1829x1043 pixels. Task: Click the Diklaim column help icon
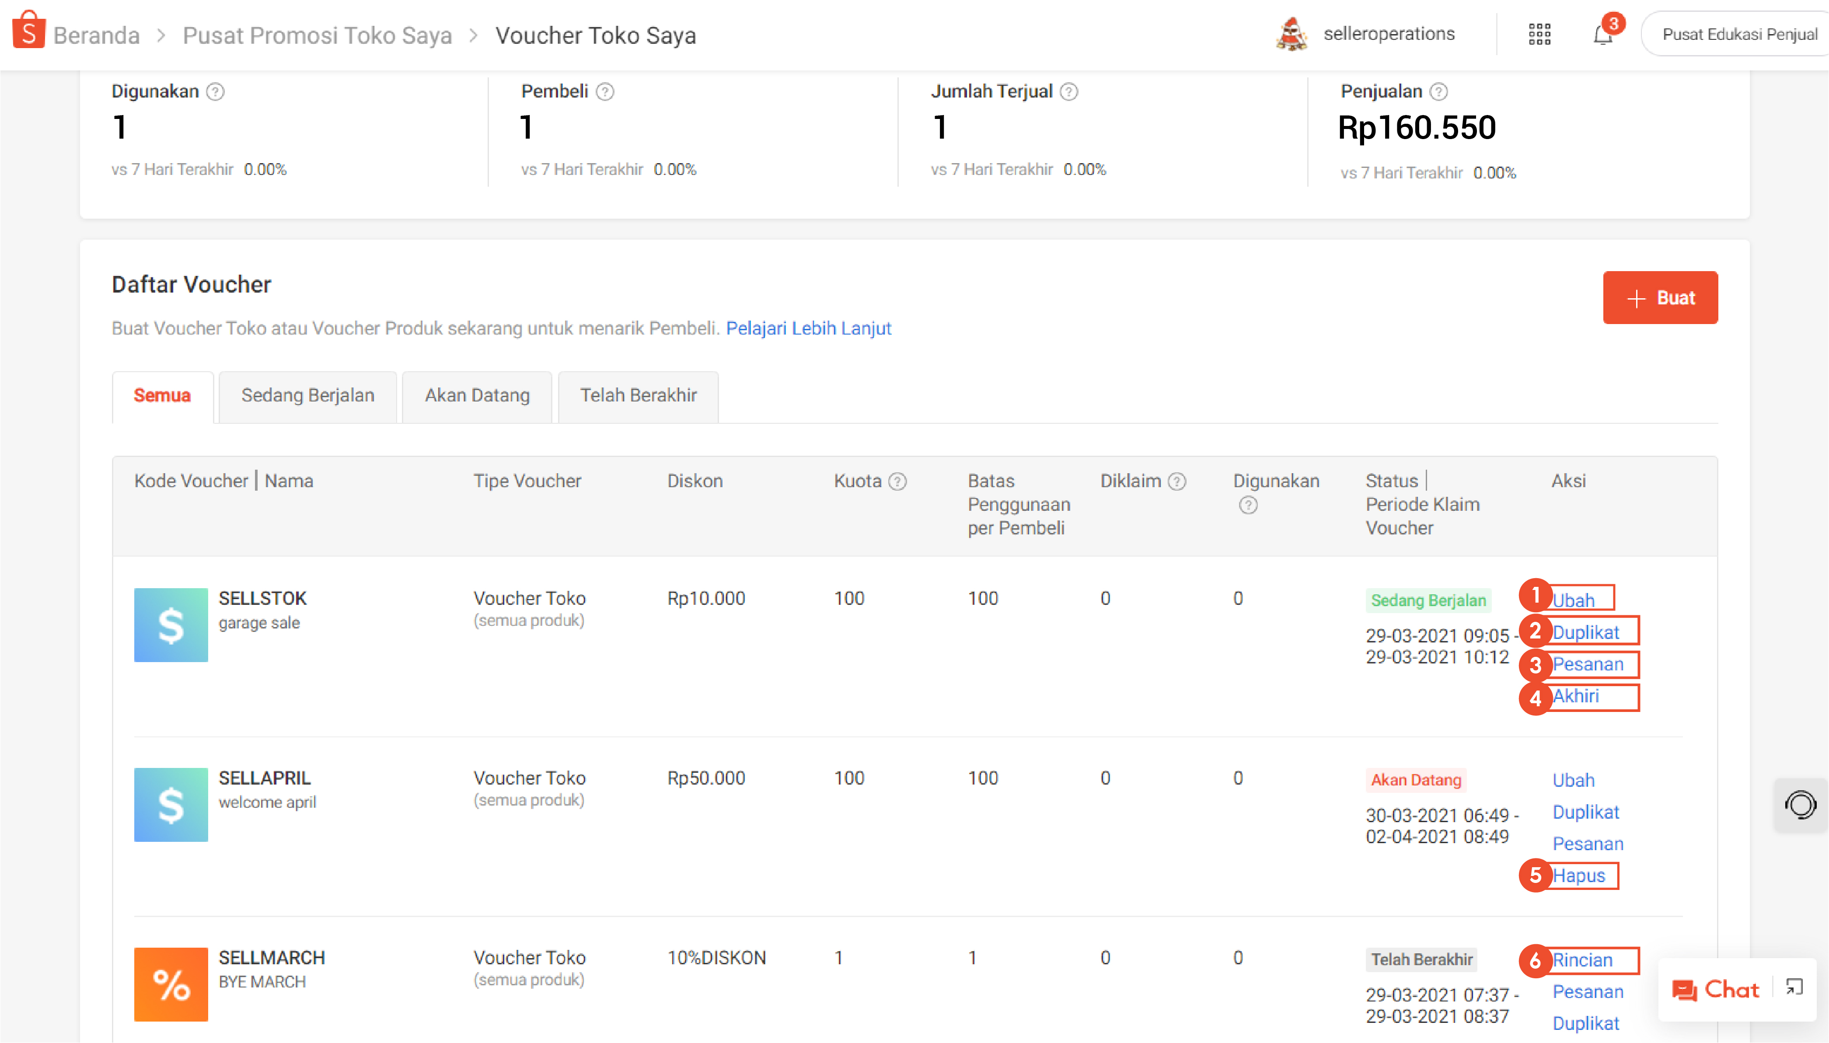point(1177,481)
